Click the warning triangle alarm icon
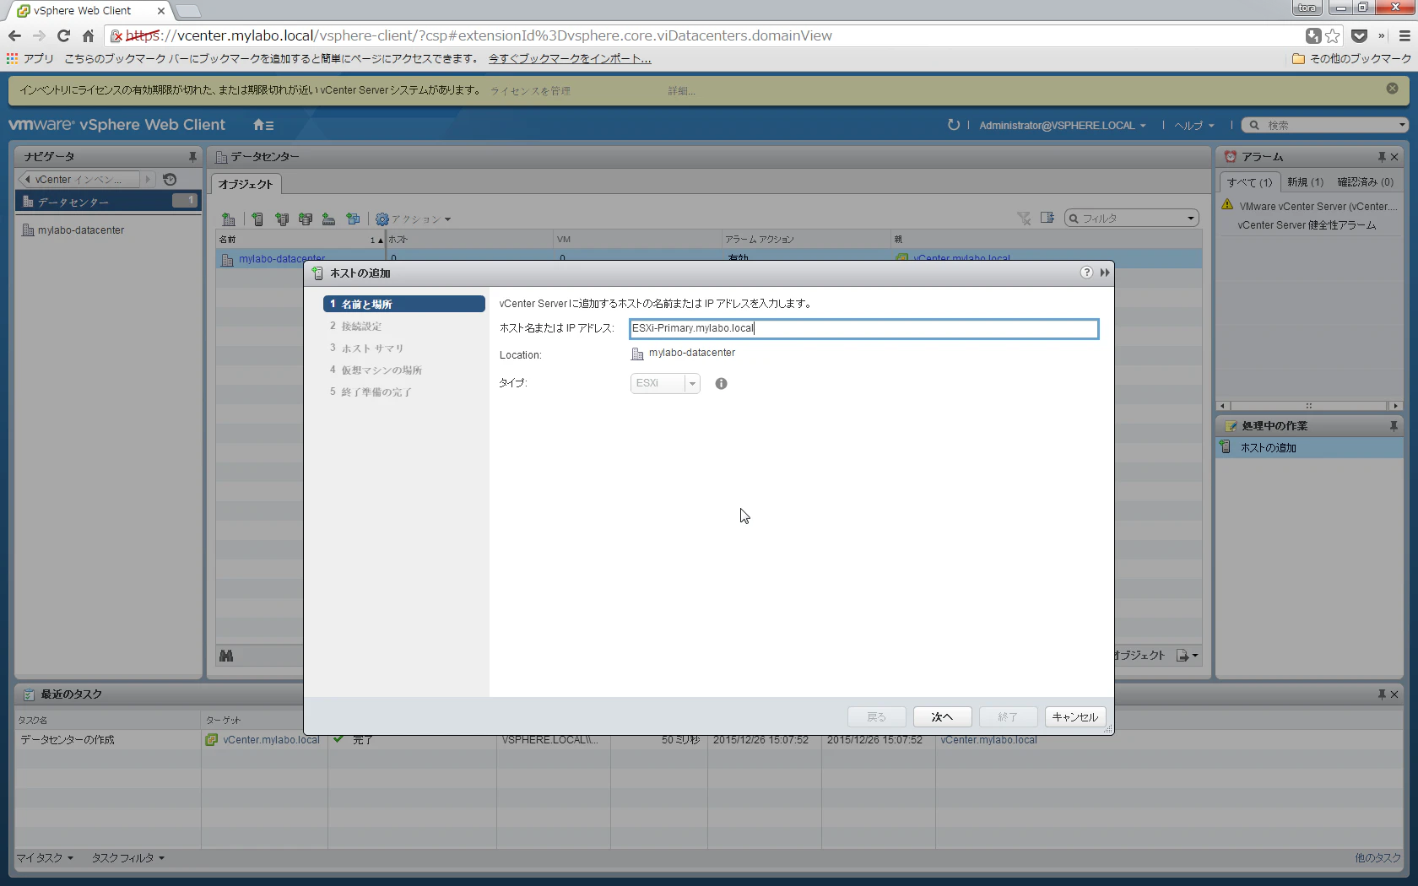 click(x=1227, y=205)
